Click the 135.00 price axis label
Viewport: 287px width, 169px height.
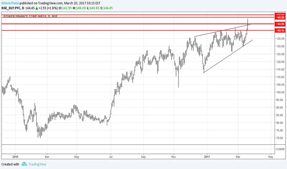(x=280, y=39)
